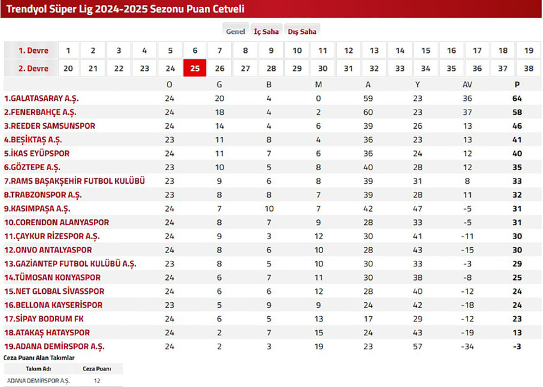Open the Rams Başakşehir Futbol Kulübü link
This screenshot has width=543, height=387.
click(75, 181)
